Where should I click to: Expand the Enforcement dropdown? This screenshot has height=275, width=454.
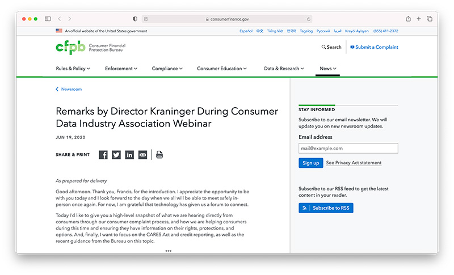[121, 69]
